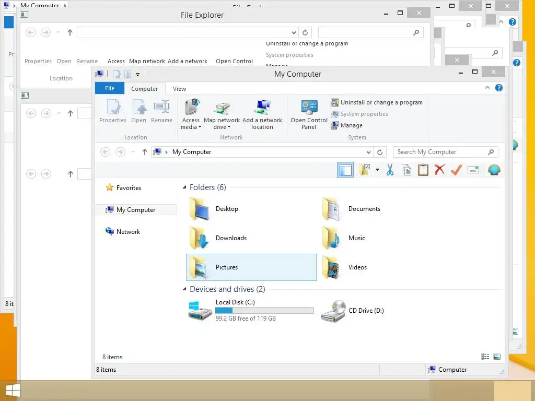This screenshot has width=535, height=401.
Task: Click the orange checkmark Properties icon
Action: coord(456,170)
